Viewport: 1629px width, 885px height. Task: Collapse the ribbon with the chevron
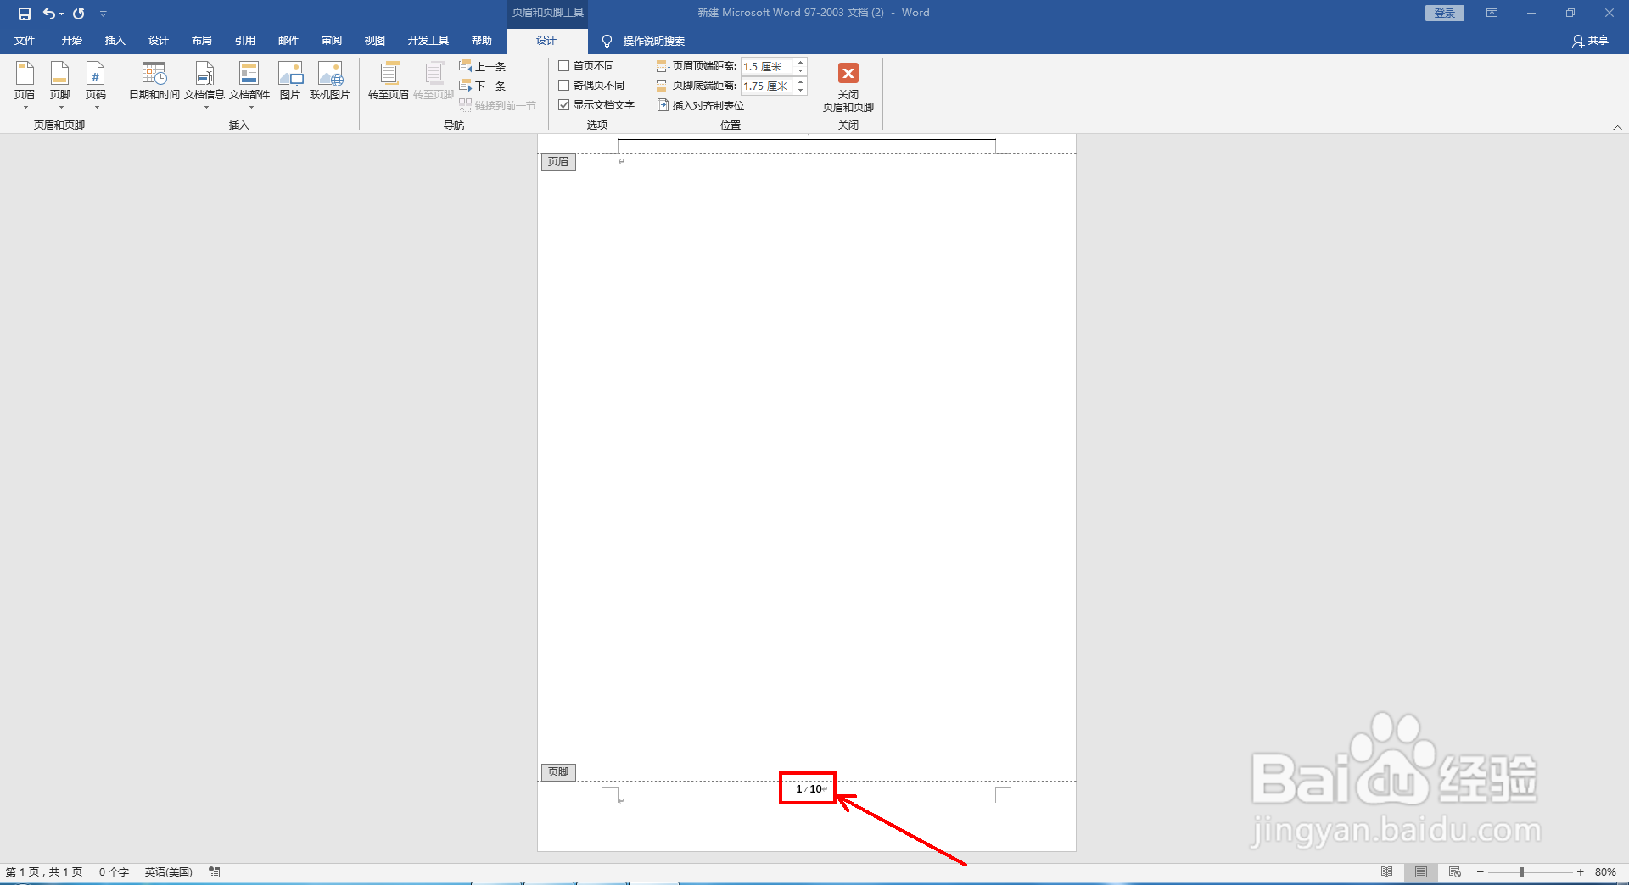tap(1618, 127)
